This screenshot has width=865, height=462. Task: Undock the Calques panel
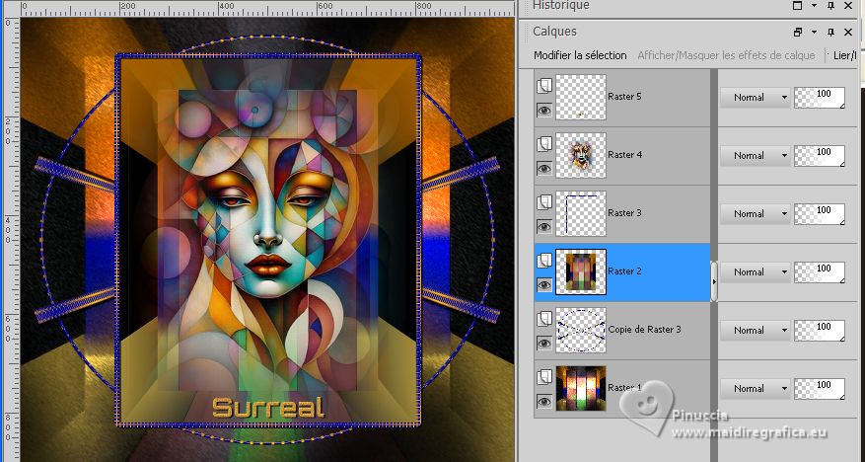pyautogui.click(x=798, y=32)
